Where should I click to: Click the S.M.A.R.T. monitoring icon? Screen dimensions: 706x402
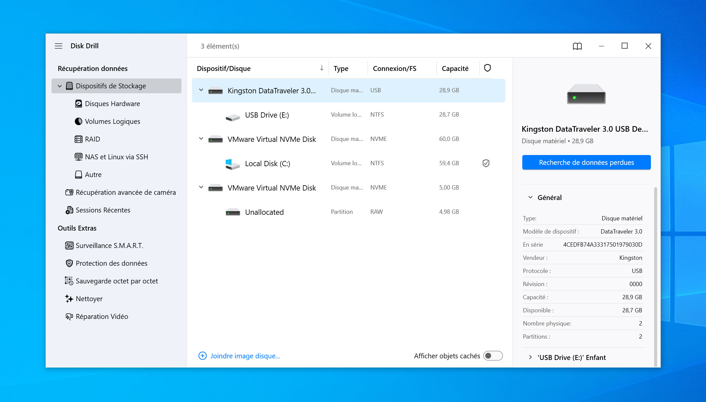(x=69, y=246)
